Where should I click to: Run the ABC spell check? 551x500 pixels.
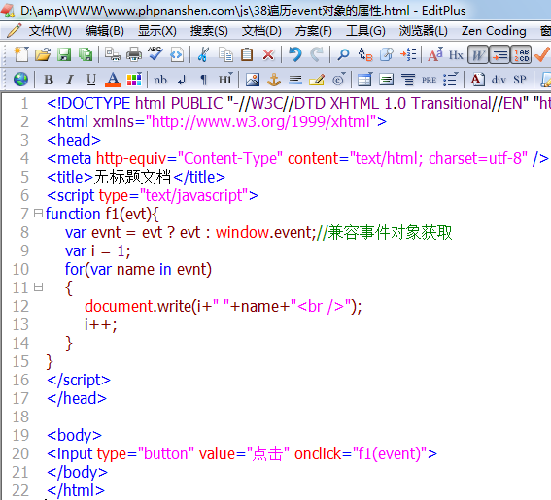click(155, 54)
